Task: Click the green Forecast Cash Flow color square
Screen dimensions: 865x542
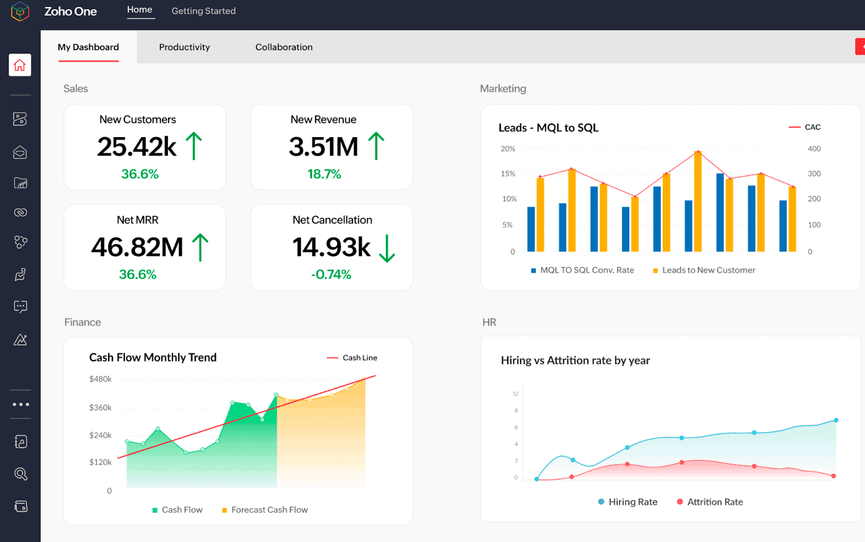Action: click(223, 509)
